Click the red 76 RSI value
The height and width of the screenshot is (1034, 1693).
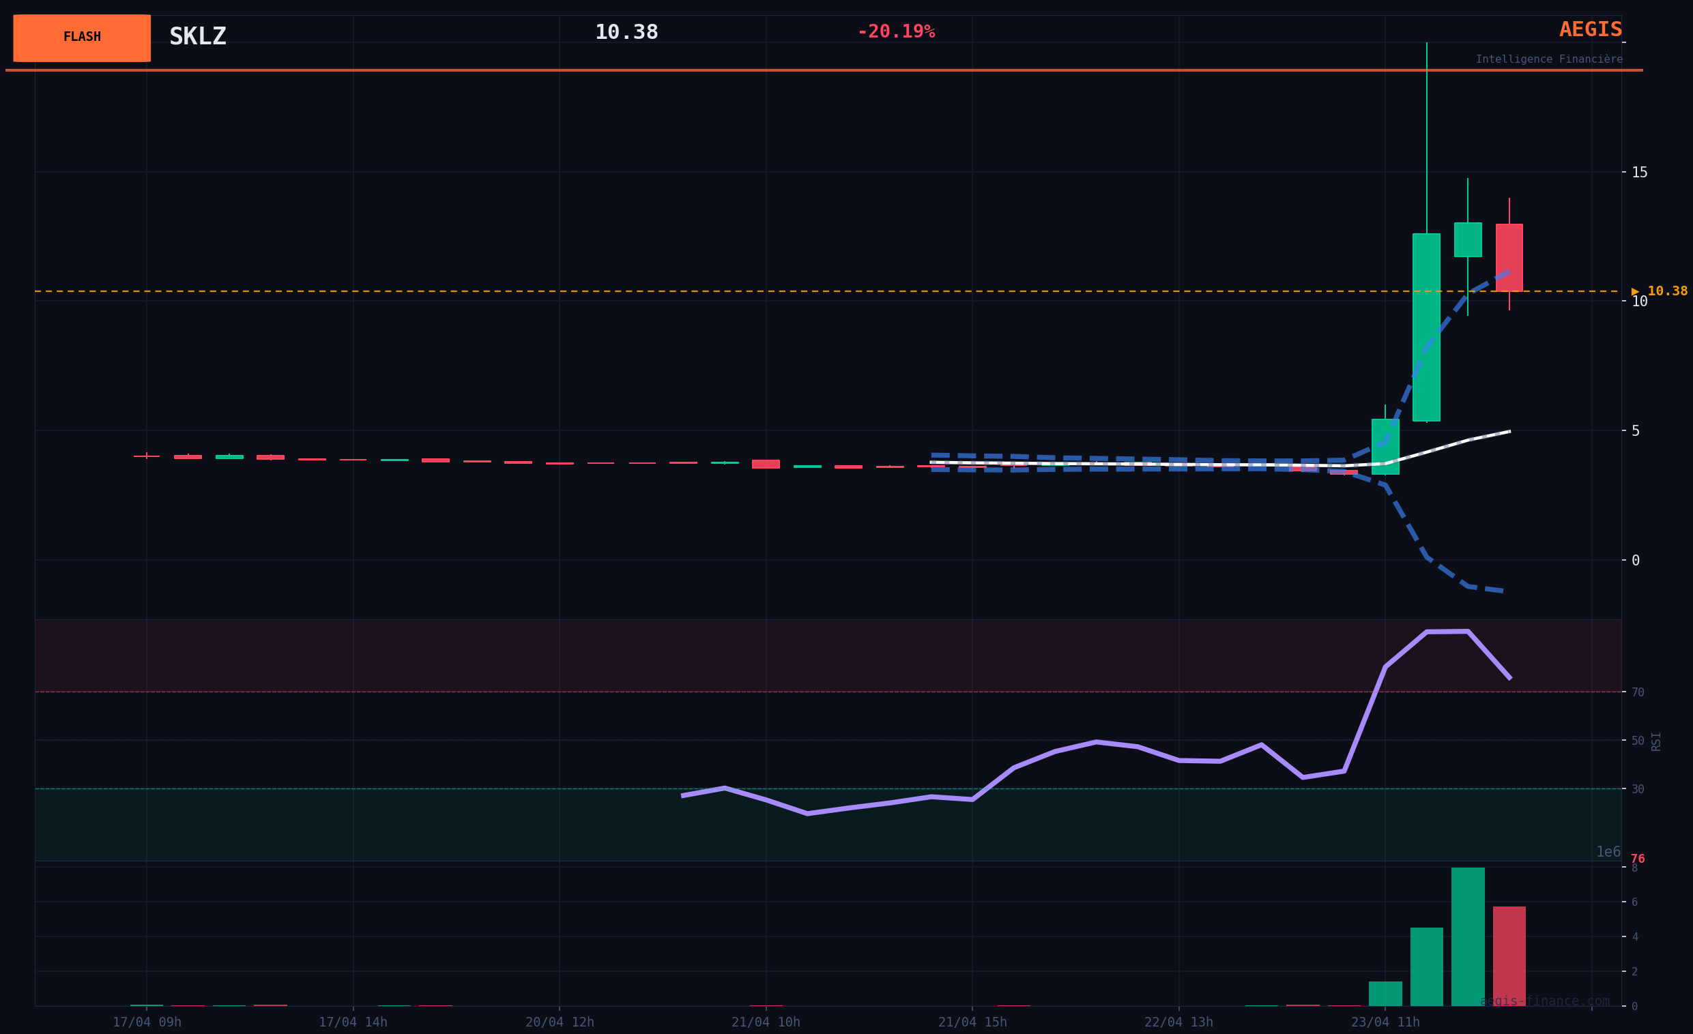click(x=1637, y=859)
